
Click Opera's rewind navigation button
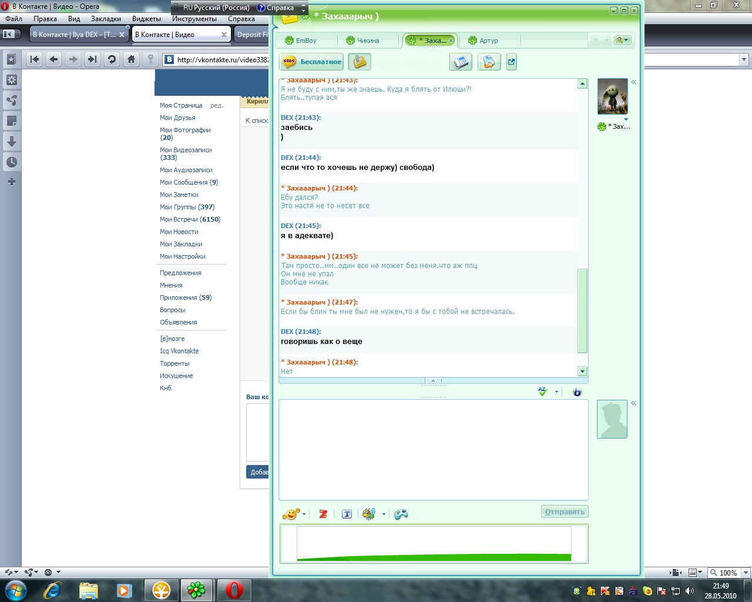[34, 59]
